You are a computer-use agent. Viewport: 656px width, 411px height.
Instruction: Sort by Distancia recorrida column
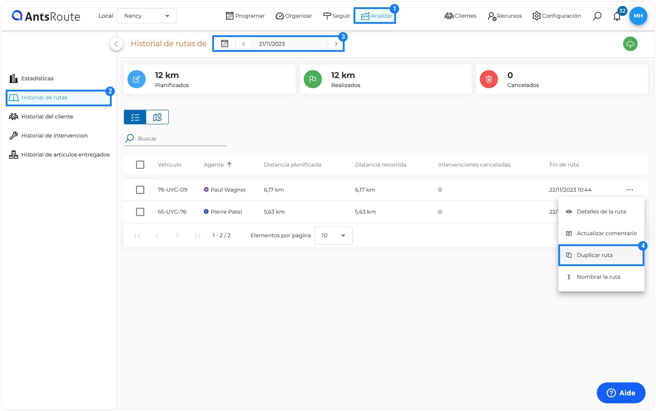[x=380, y=165]
